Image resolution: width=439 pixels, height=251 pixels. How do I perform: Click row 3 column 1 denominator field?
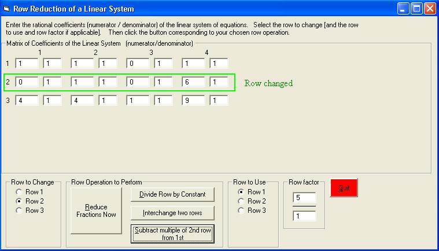52,101
